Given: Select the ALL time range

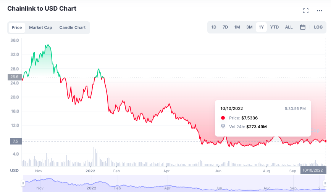Looking at the screenshot, I should coord(289,27).
